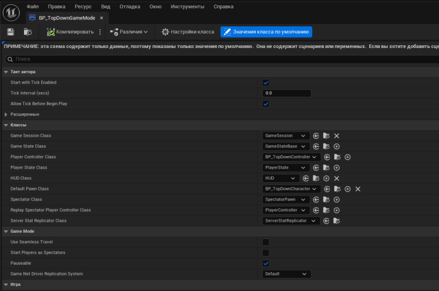Image resolution: width=439 pixels, height=291 pixels.
Task: Click the Компилировать button
Action: tap(70, 32)
